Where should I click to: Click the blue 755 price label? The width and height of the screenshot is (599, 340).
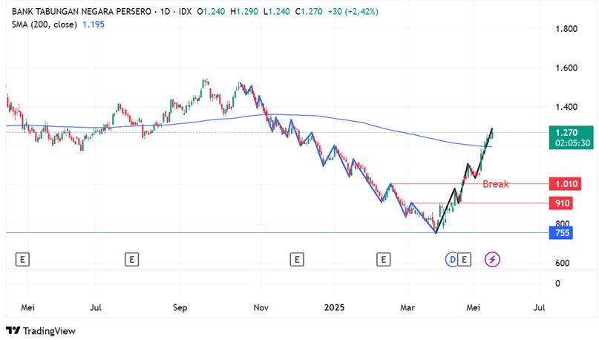tap(561, 233)
